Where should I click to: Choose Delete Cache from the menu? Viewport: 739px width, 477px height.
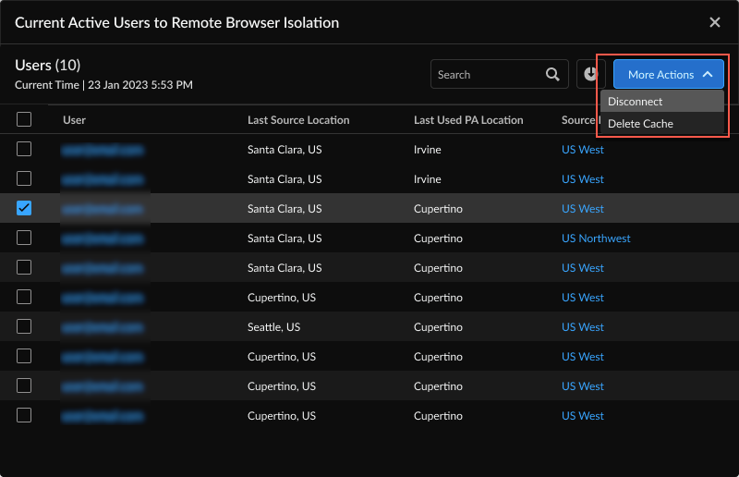[x=640, y=124]
